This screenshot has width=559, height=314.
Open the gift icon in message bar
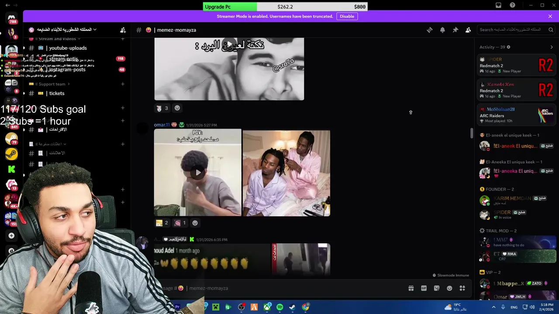click(x=411, y=288)
